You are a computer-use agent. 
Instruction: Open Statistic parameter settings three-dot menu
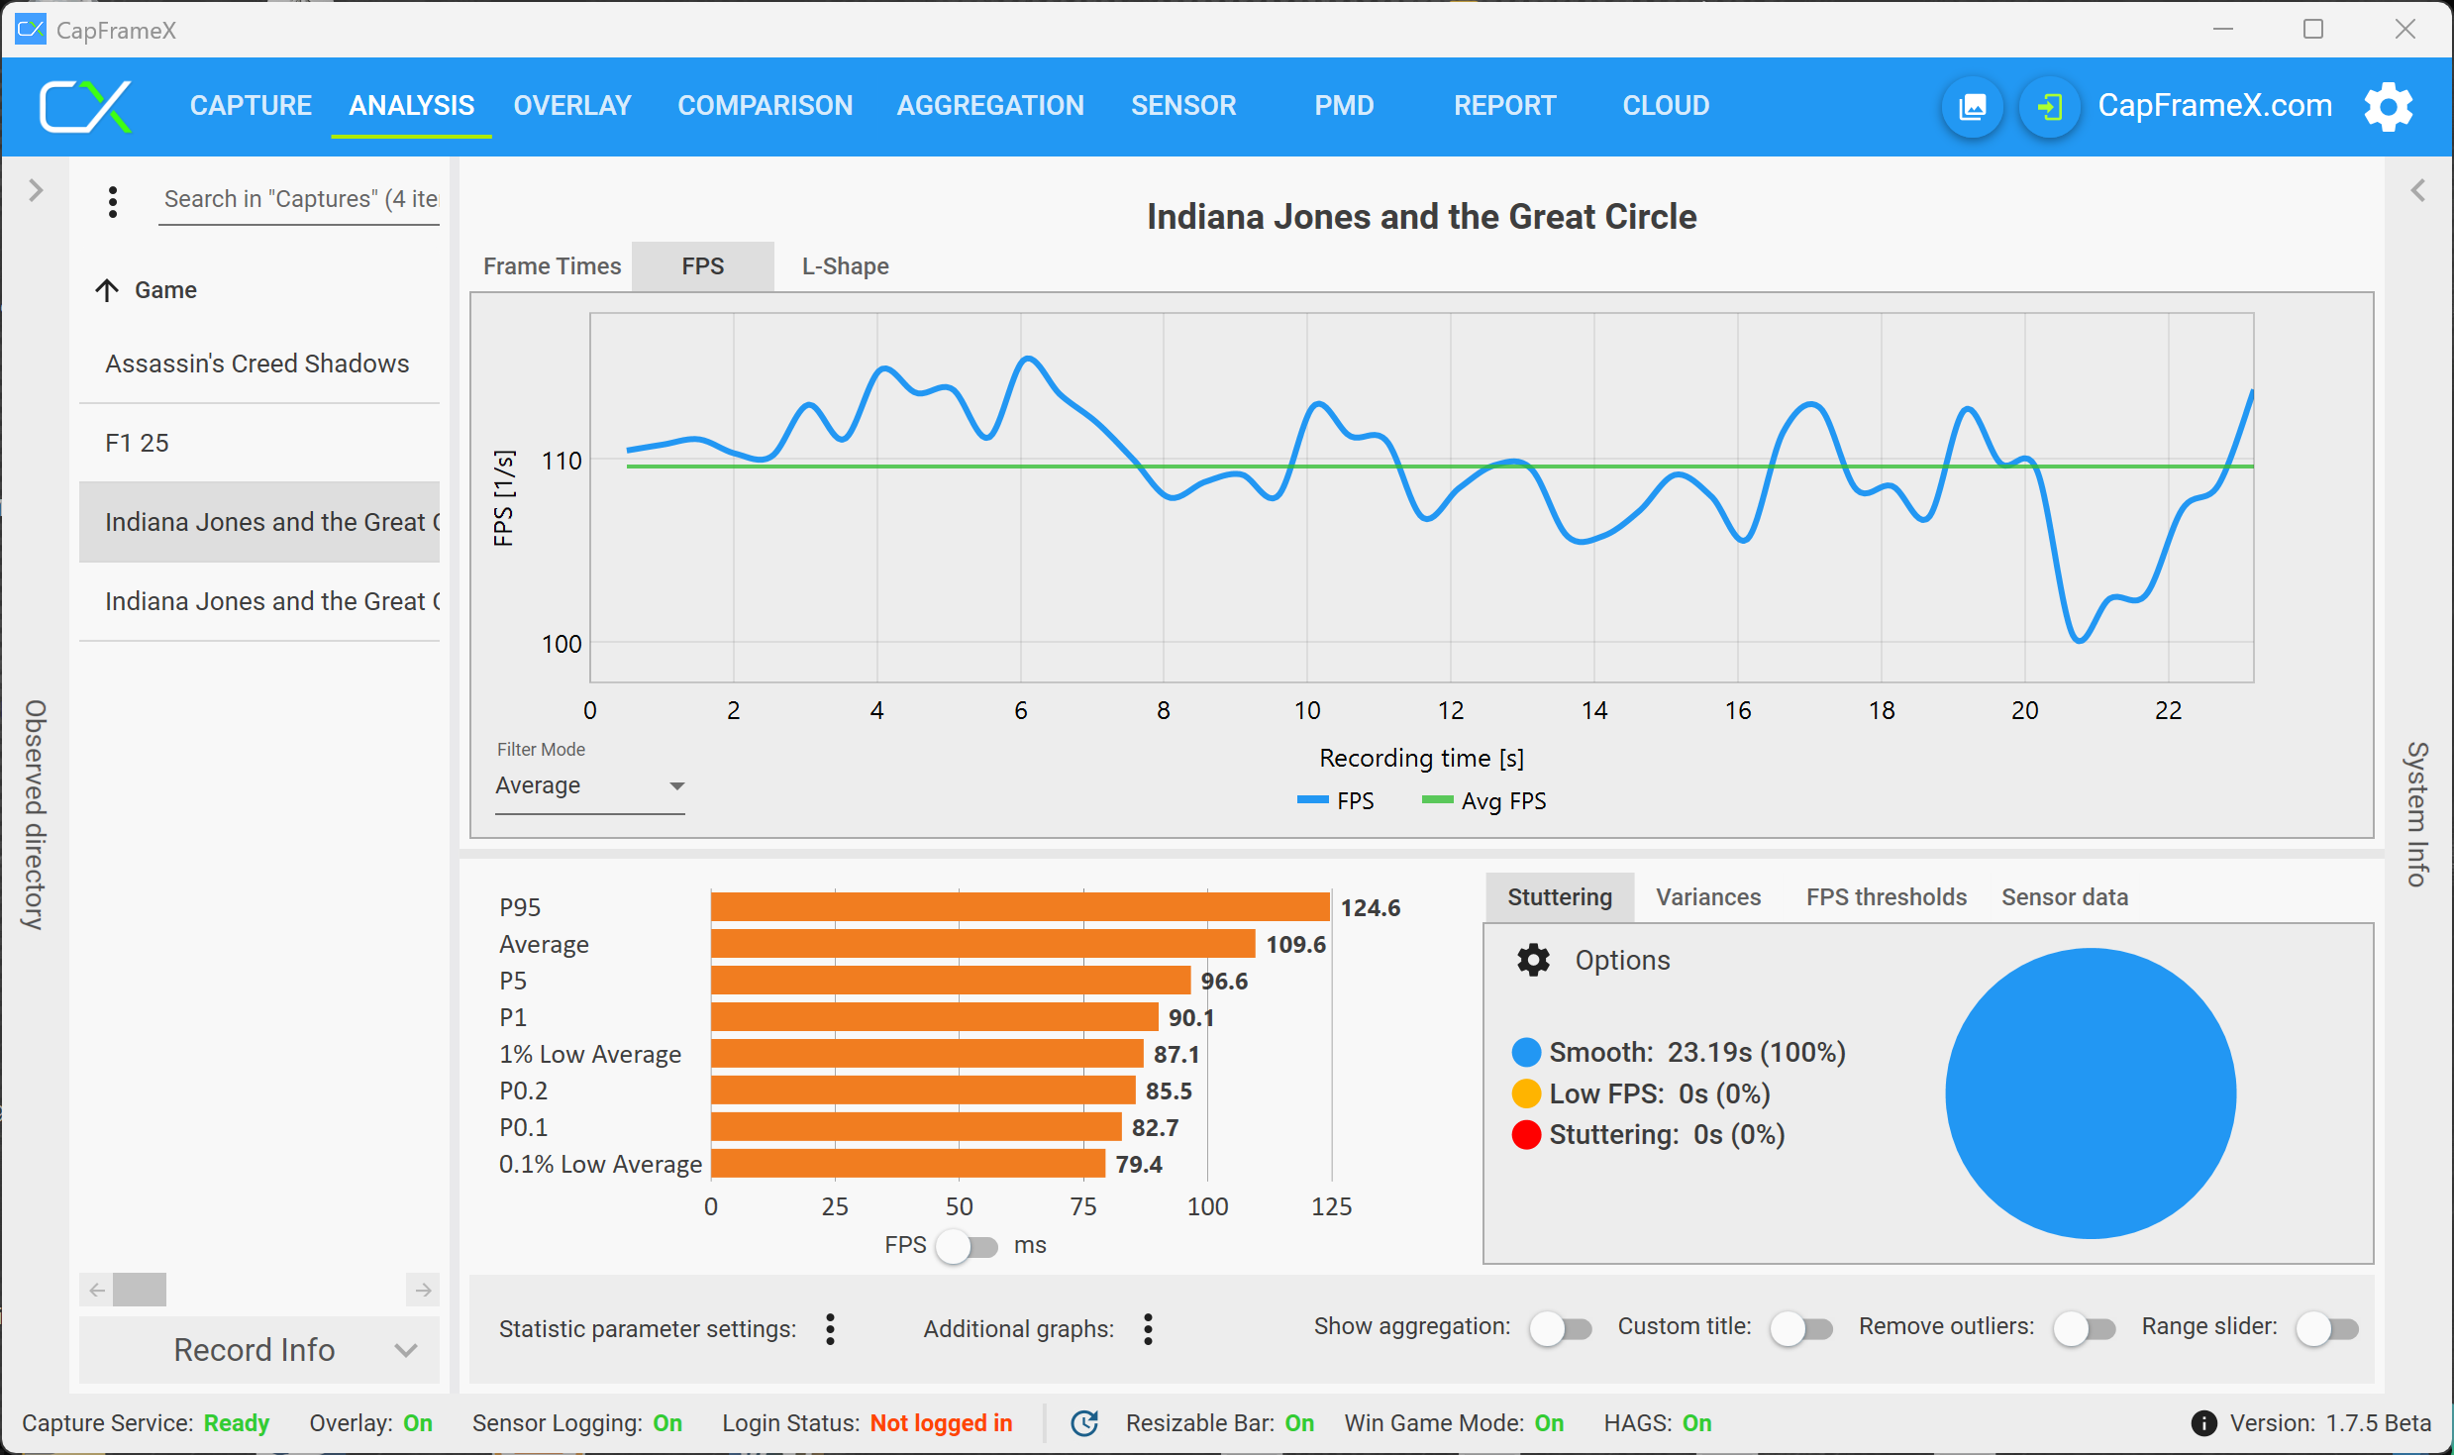(x=830, y=1329)
